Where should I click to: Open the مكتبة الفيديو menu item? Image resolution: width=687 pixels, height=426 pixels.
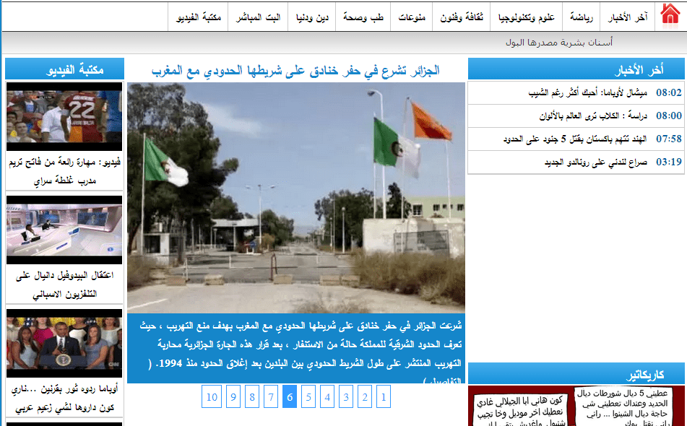coord(198,17)
